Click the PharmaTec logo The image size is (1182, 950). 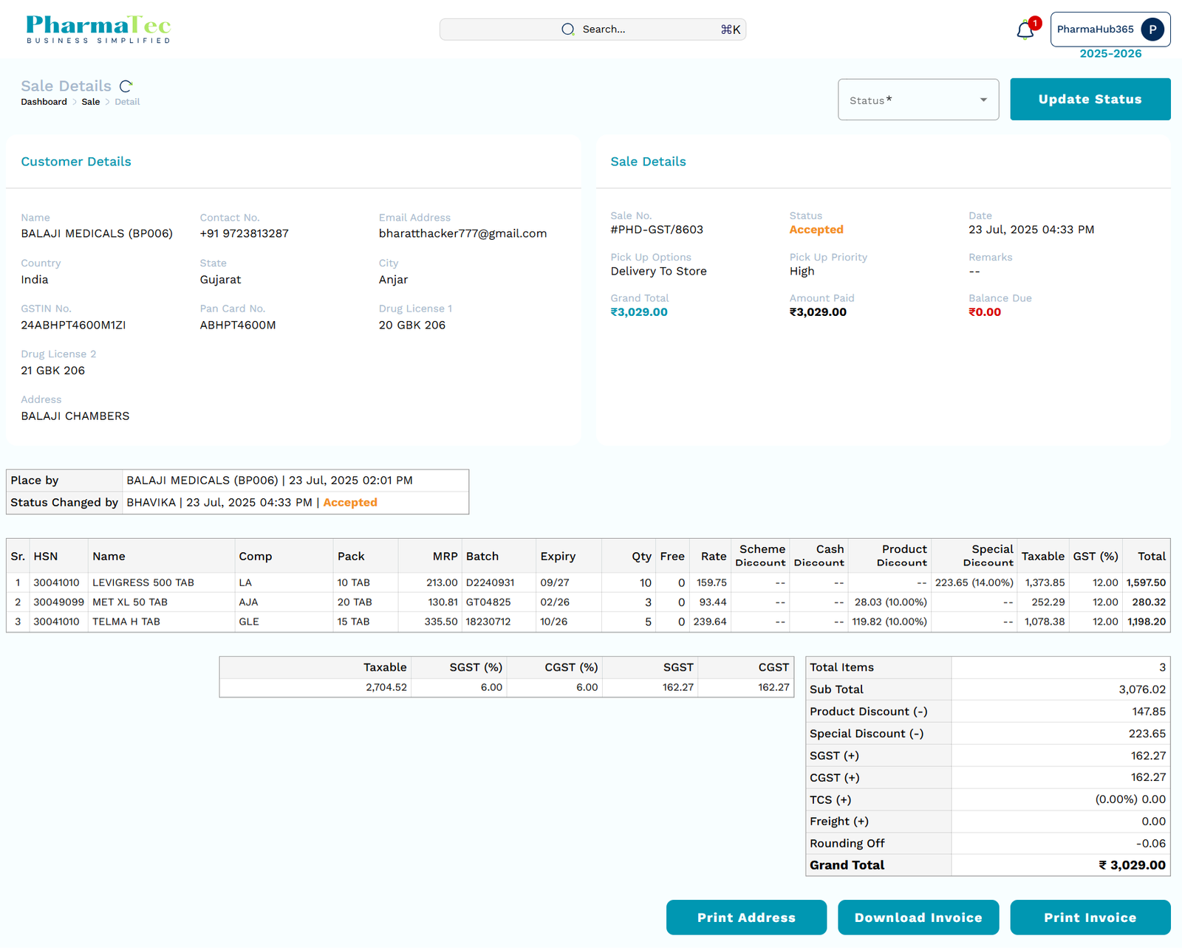click(x=98, y=30)
